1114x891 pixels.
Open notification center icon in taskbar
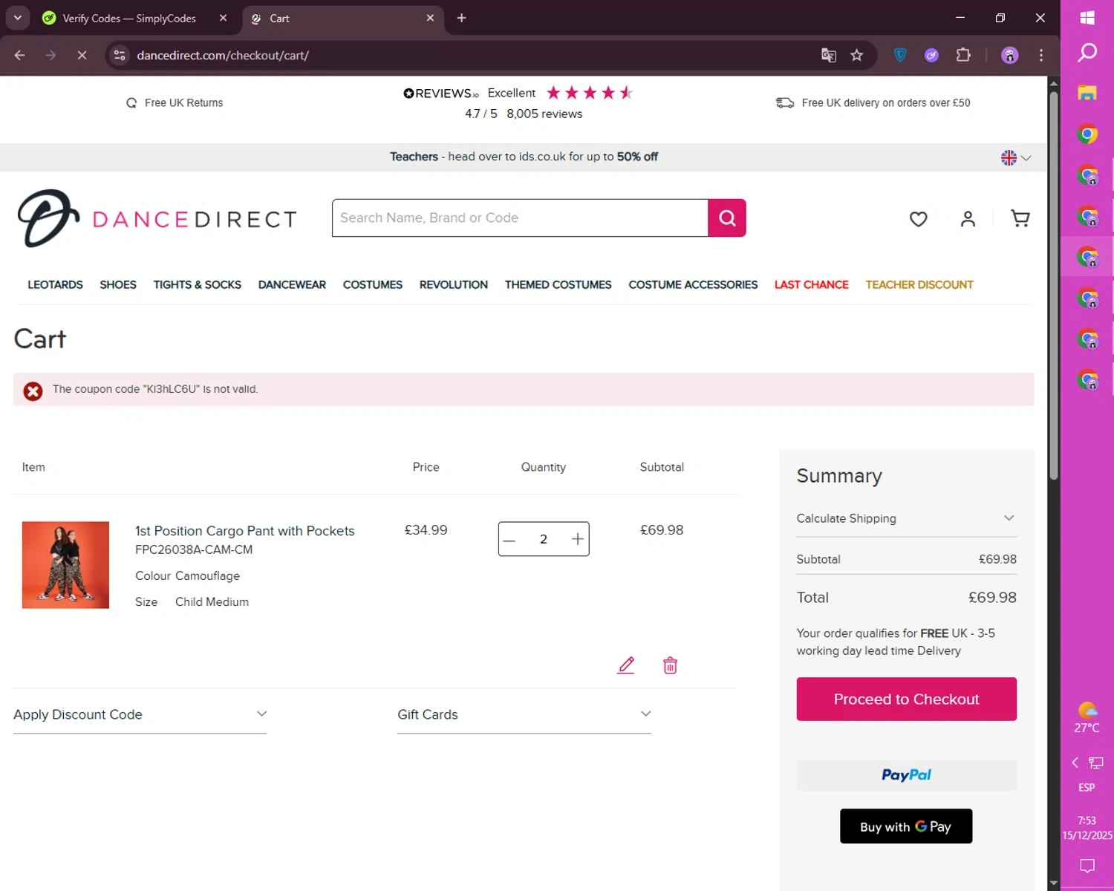1087,865
